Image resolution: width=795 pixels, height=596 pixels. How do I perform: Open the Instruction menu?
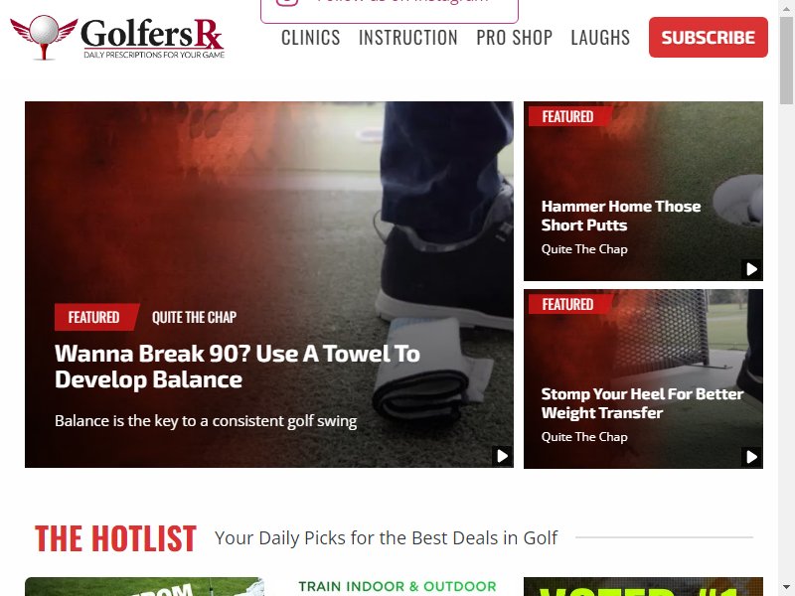pyautogui.click(x=408, y=38)
